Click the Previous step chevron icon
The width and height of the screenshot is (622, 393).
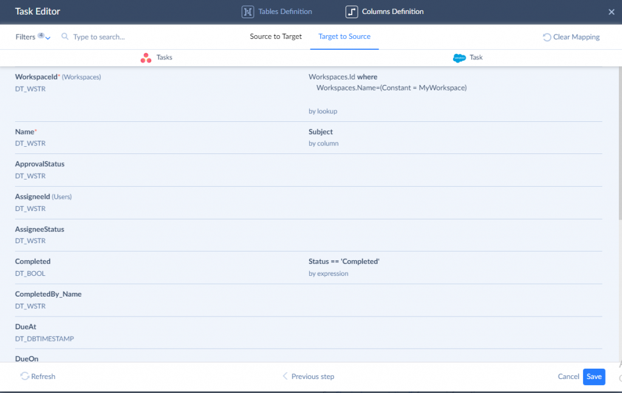point(285,376)
